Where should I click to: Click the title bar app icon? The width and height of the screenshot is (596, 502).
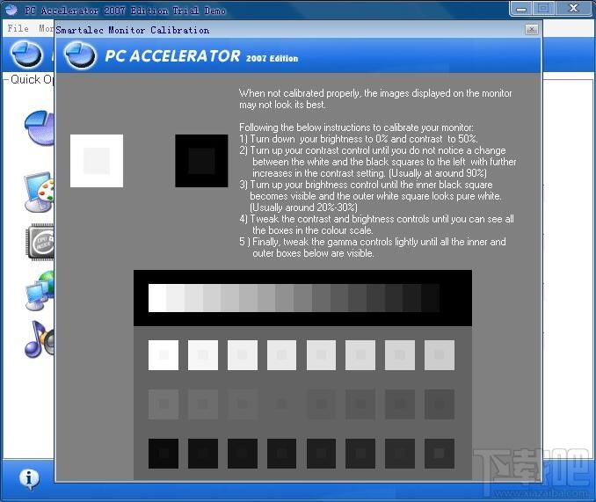(x=11, y=10)
